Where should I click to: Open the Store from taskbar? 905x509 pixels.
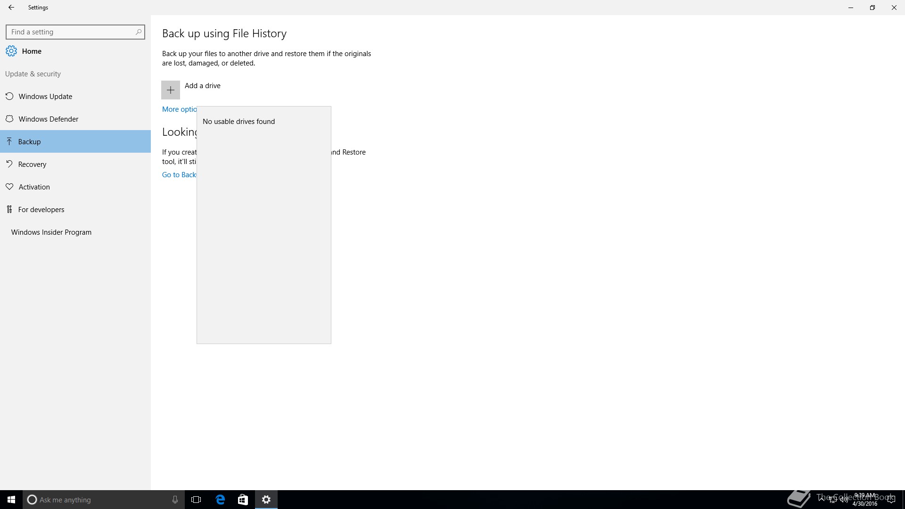[243, 500]
